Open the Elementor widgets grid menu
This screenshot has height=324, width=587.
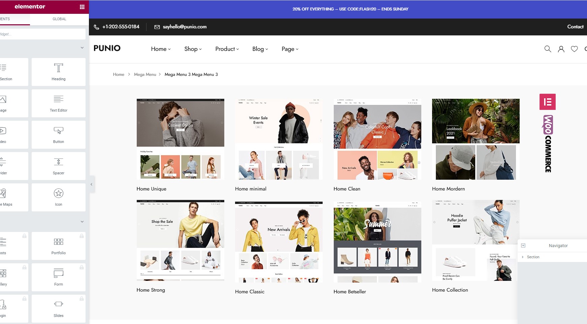coord(82,7)
